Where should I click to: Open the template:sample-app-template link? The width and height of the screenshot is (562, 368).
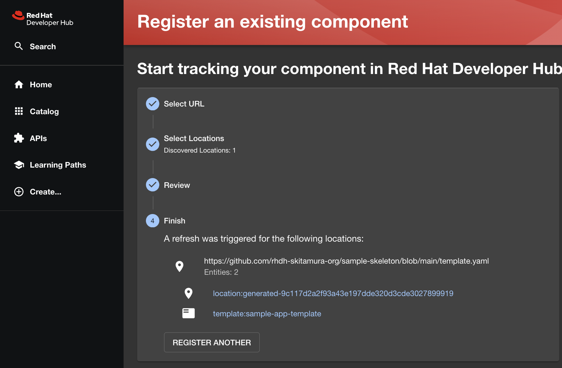(x=267, y=314)
